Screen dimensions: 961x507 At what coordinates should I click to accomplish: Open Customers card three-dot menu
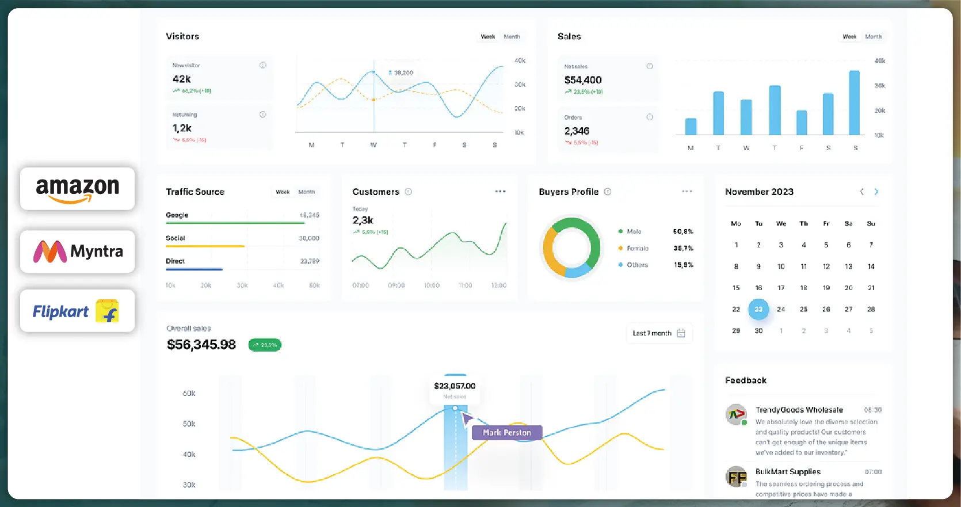point(500,192)
